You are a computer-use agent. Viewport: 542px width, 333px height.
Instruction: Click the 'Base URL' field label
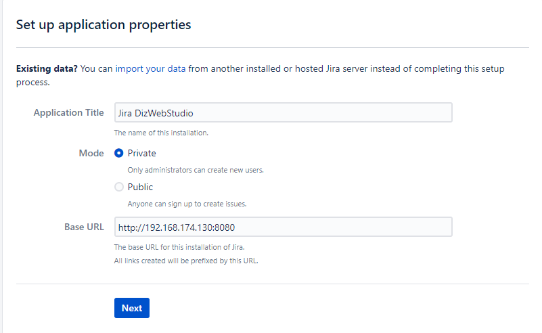click(83, 227)
